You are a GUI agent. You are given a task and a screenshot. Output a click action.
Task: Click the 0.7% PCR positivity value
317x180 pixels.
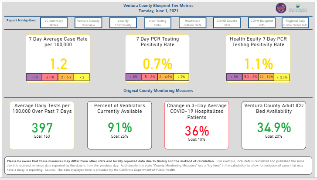pos(157,64)
